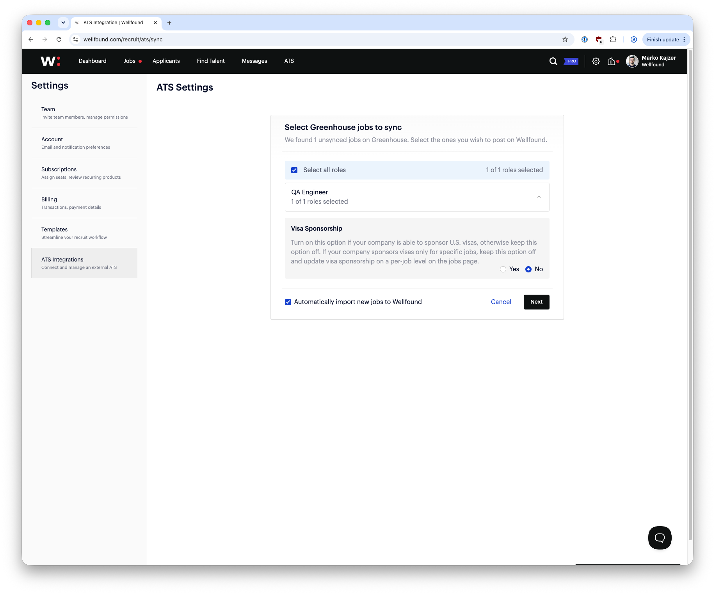The image size is (715, 594).
Task: Click the Next button
Action: (x=536, y=302)
